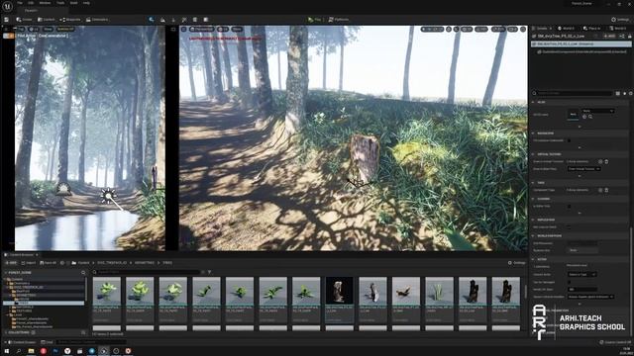This screenshot has width=634, height=356.
Task: Open perspective viewport hamburger options menu
Action: 183,29
